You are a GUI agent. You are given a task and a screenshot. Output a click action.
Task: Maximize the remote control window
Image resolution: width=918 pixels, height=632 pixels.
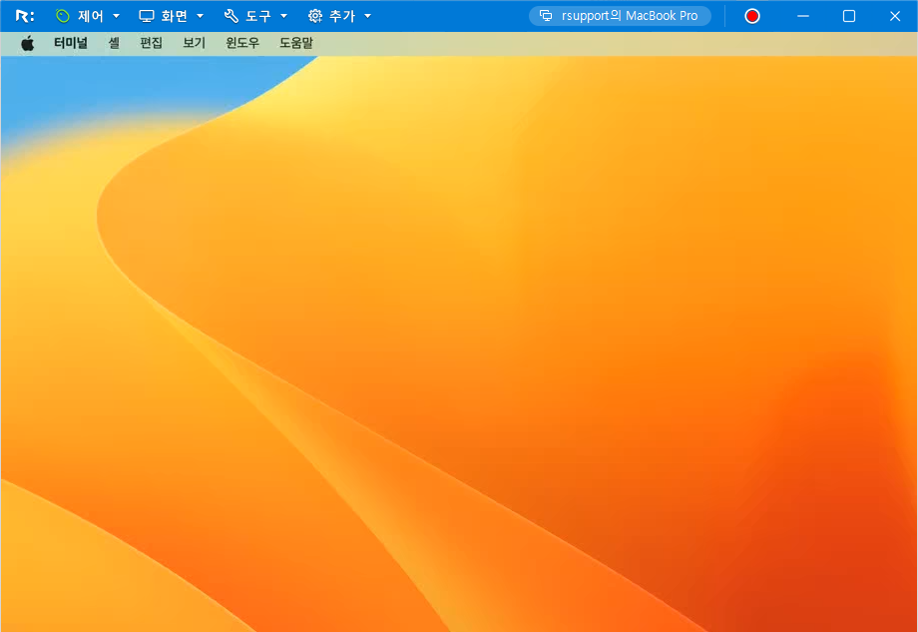pos(849,16)
